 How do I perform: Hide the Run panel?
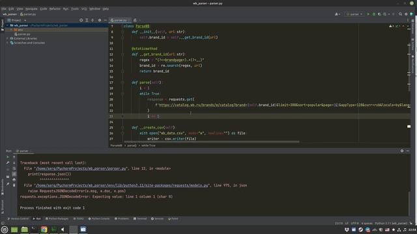408,151
